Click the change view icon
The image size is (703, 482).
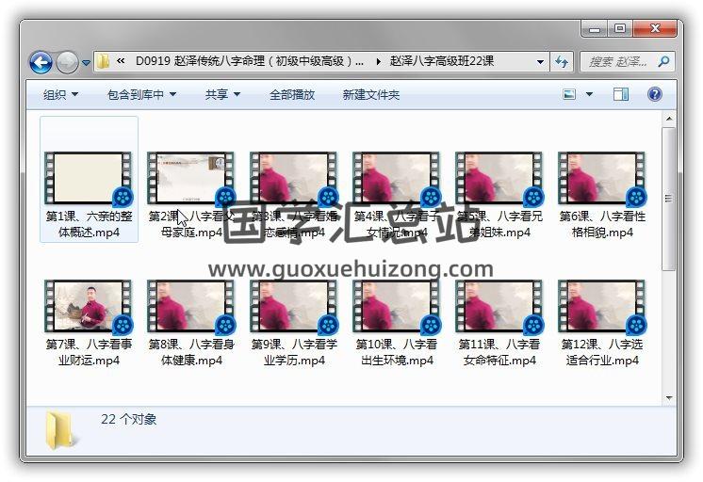569,94
